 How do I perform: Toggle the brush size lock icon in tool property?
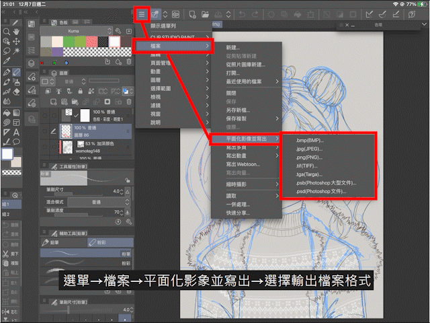click(128, 180)
